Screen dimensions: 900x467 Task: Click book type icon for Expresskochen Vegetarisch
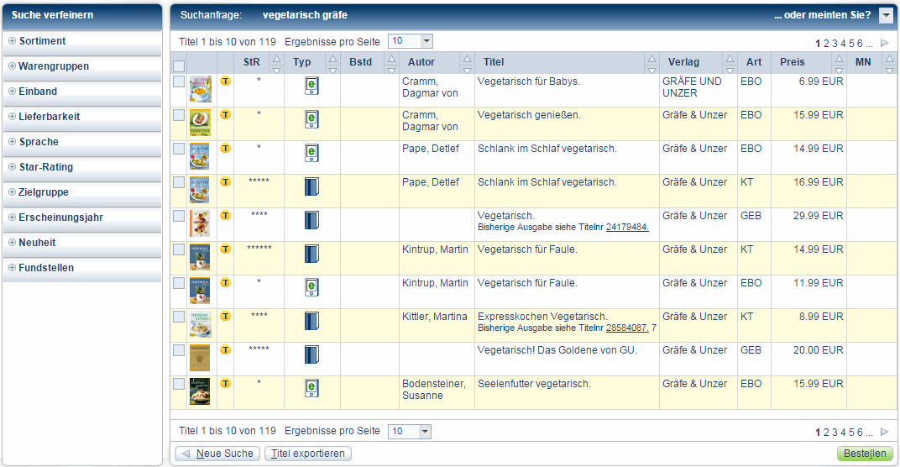coord(311,321)
